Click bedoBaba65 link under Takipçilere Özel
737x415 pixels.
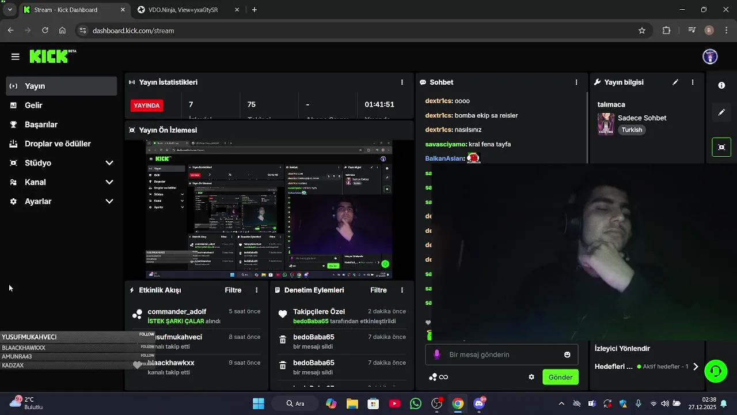point(311,321)
